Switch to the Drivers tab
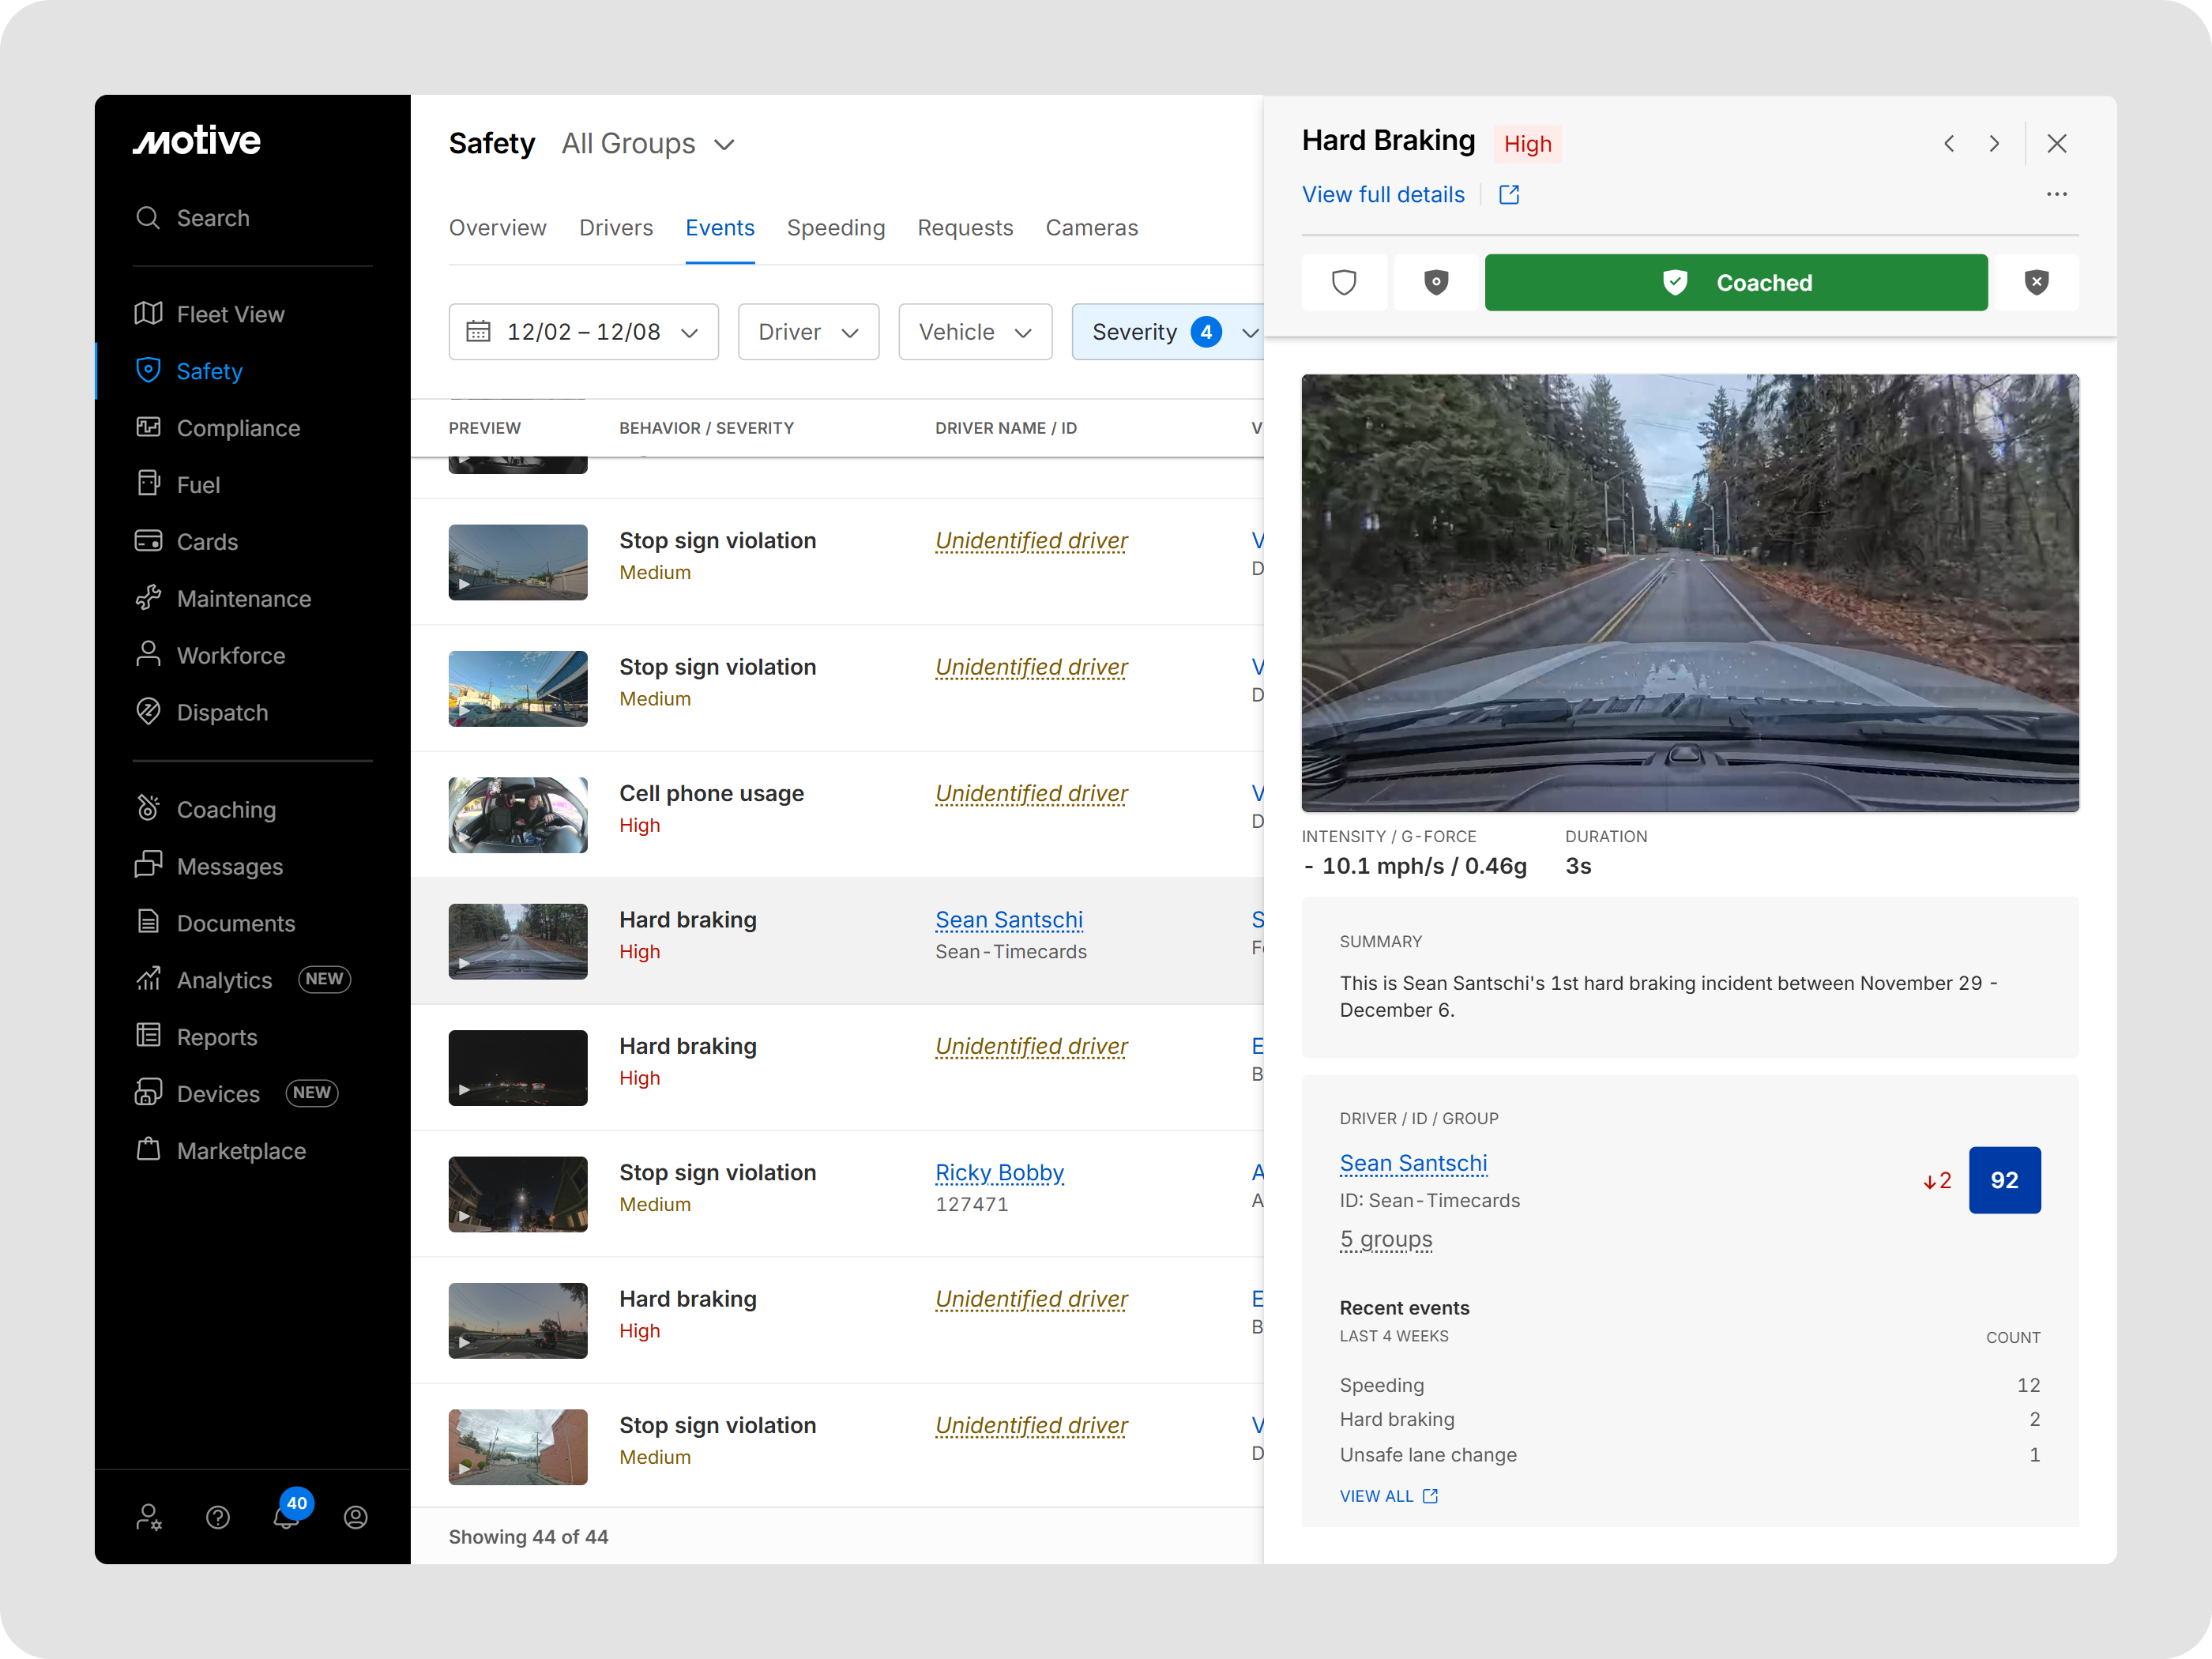The width and height of the screenshot is (2212, 1659). 616,228
